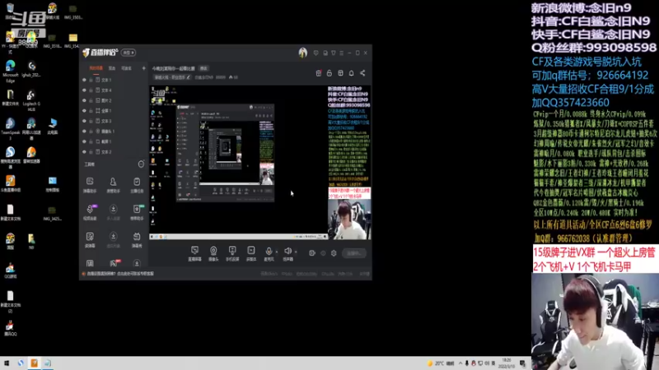Toggle visibility of the 文本 2 layer

tap(84, 152)
